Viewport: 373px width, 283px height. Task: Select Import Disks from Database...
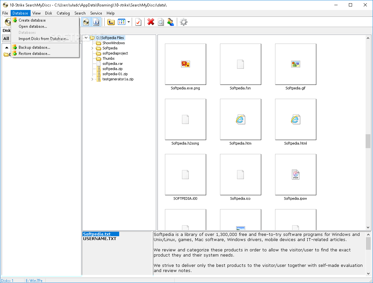point(45,39)
